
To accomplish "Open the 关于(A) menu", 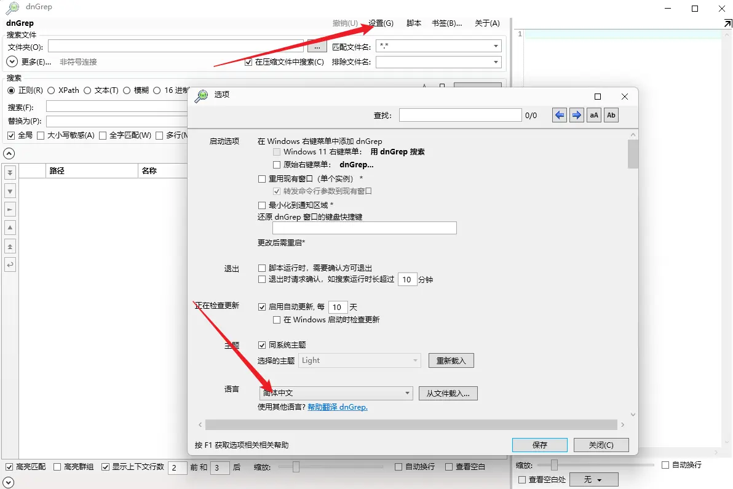I will coord(487,23).
